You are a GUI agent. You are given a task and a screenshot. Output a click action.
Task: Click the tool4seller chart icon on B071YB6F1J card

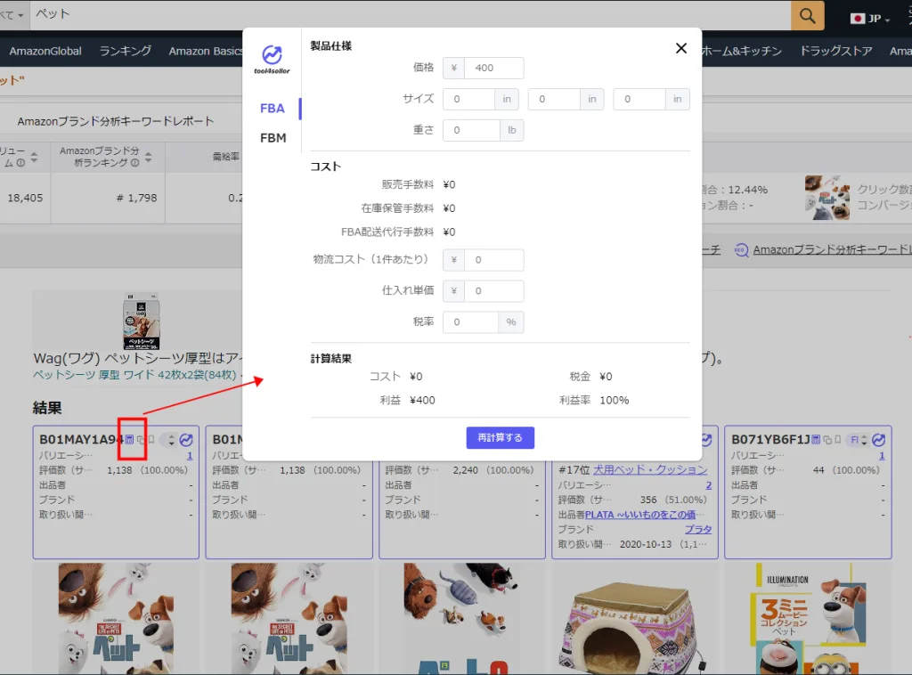coord(879,440)
